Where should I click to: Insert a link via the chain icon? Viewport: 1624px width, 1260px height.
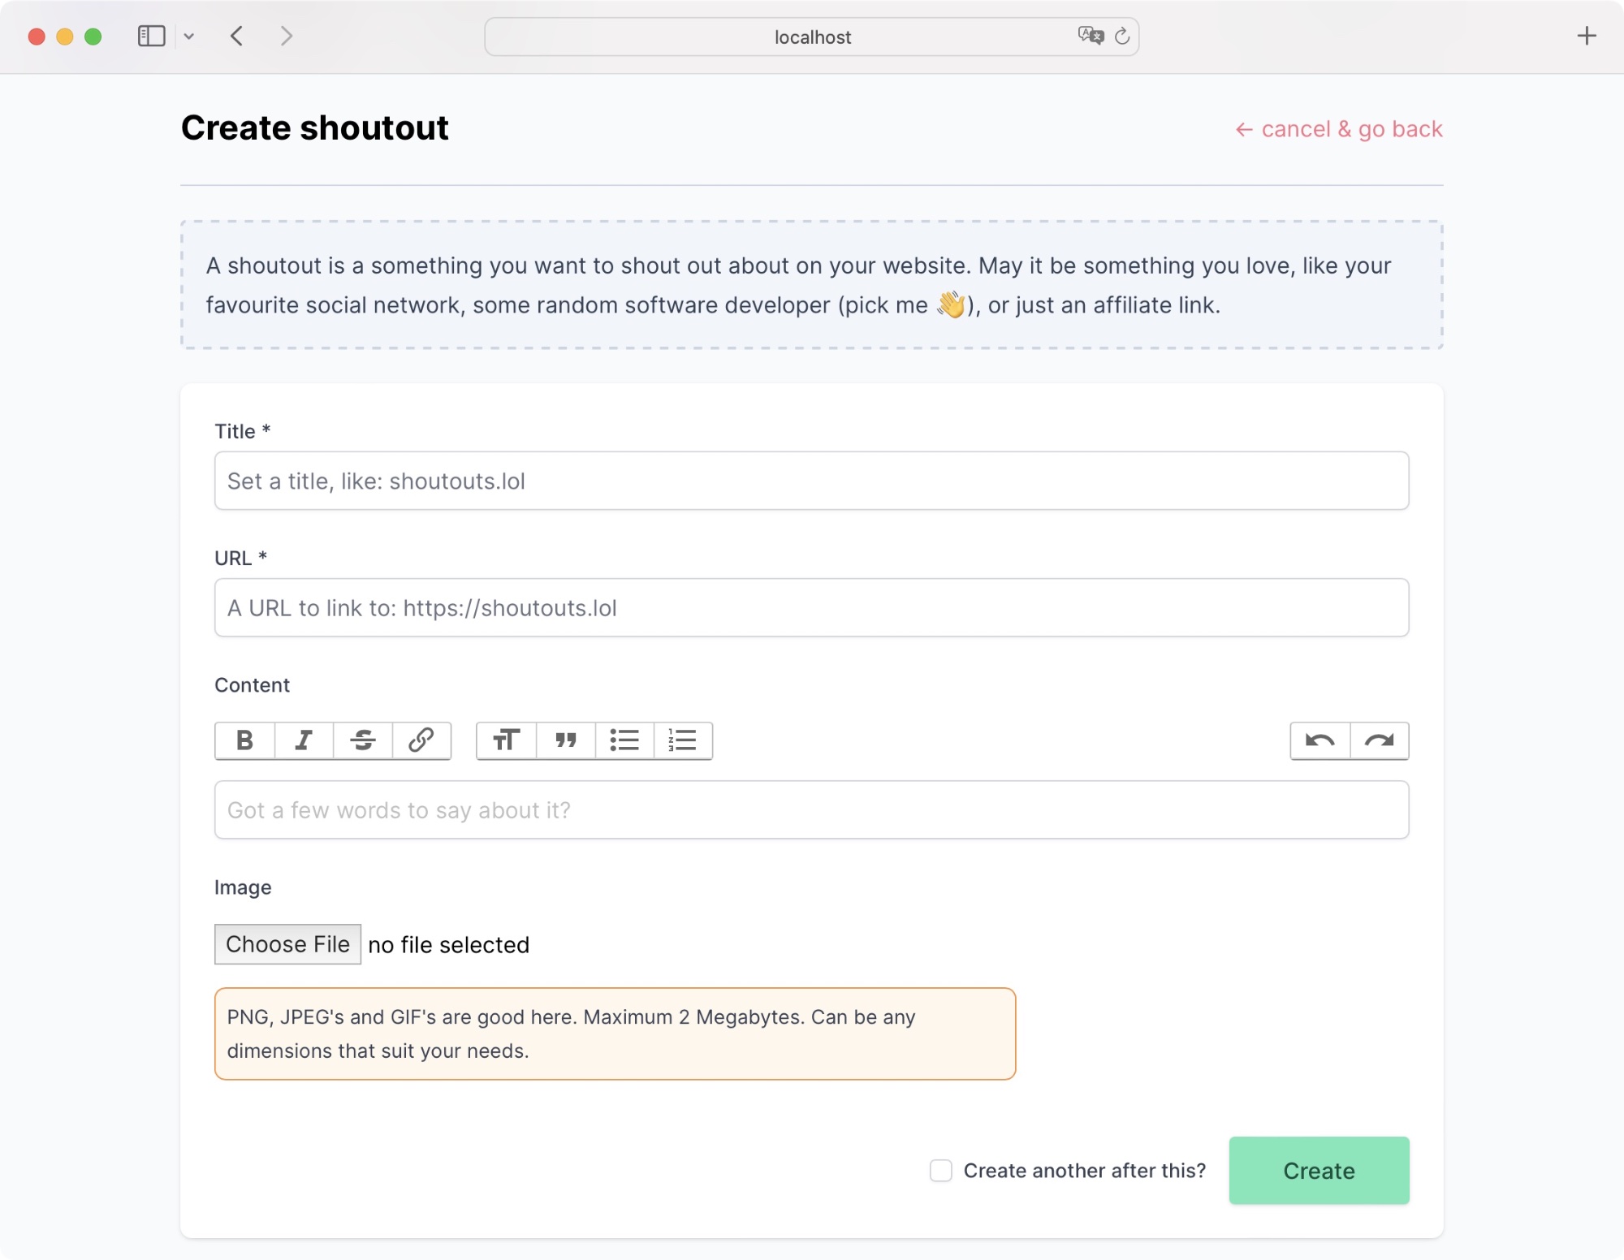click(x=421, y=740)
